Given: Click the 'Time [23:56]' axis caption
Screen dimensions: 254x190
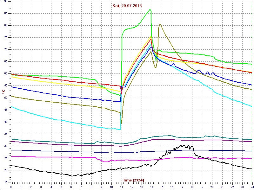Looking at the screenshot, I should coord(133,180).
